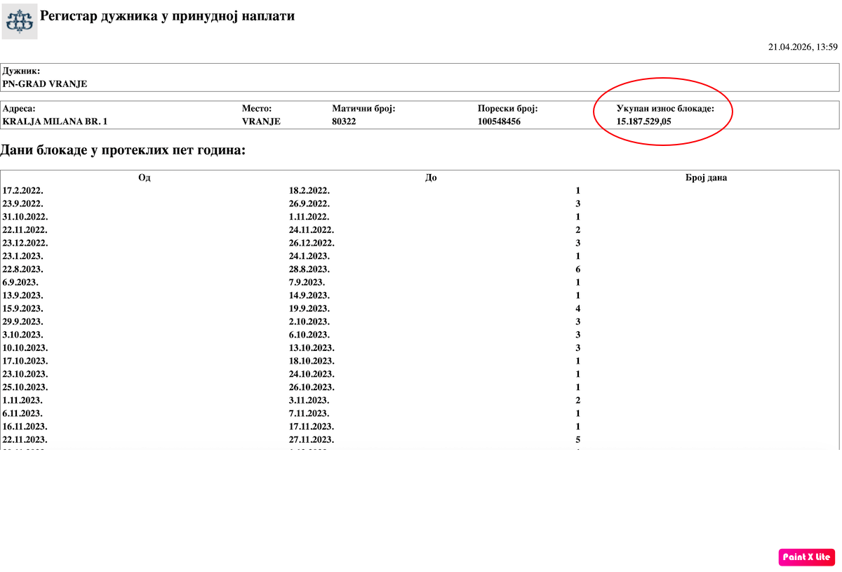This screenshot has width=842, height=572.
Task: Click the National Bank emblem logo
Action: (x=19, y=21)
